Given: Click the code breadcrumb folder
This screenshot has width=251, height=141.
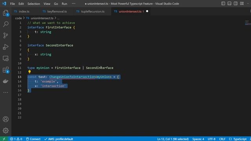Looking at the screenshot, I should [x=18, y=18].
